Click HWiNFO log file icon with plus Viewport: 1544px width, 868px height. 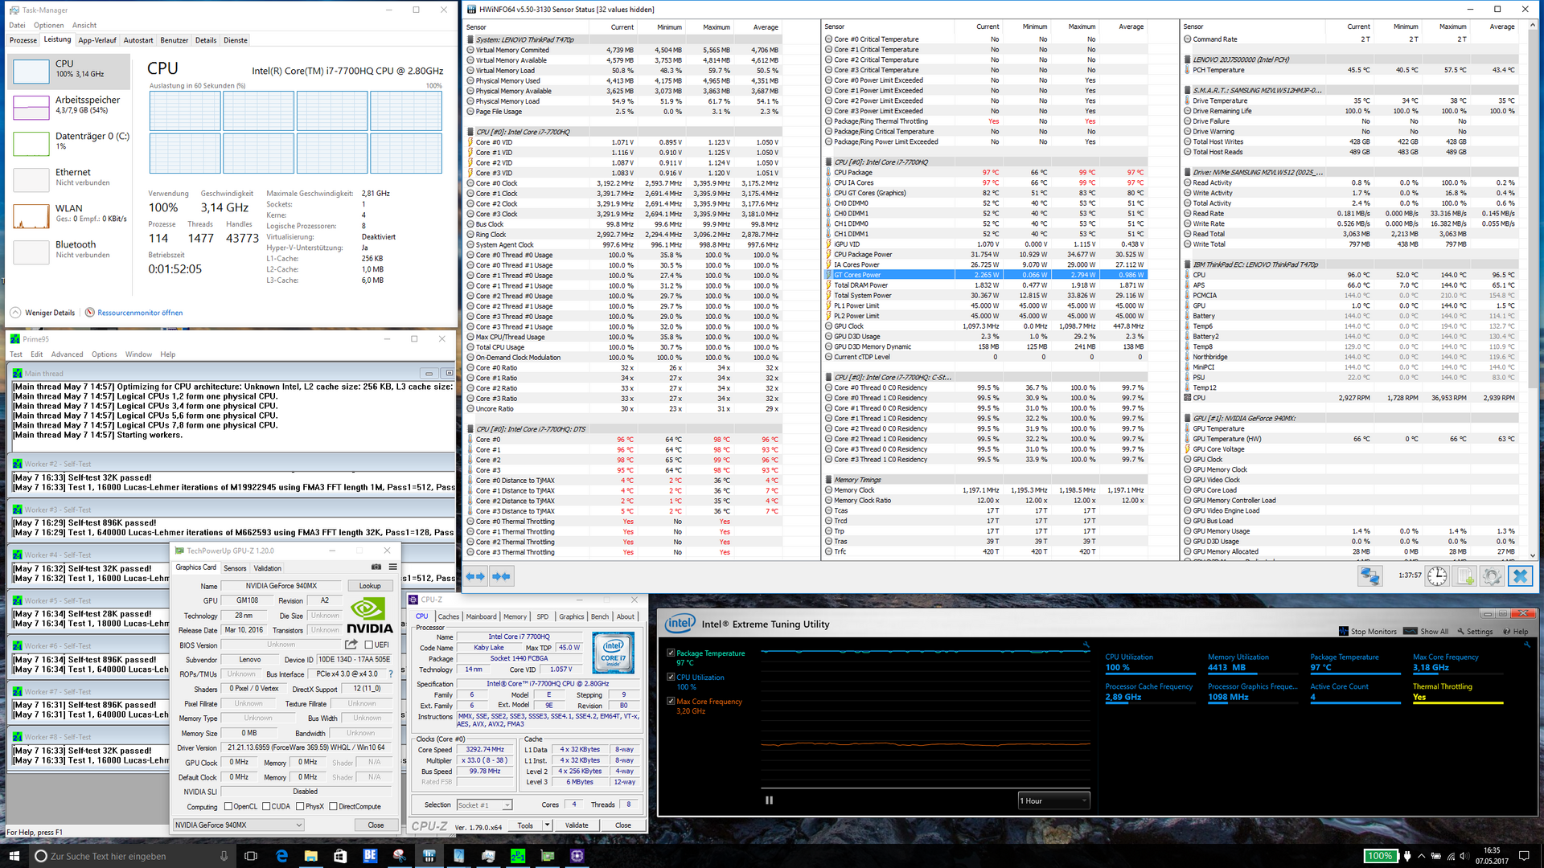pyautogui.click(x=1464, y=576)
